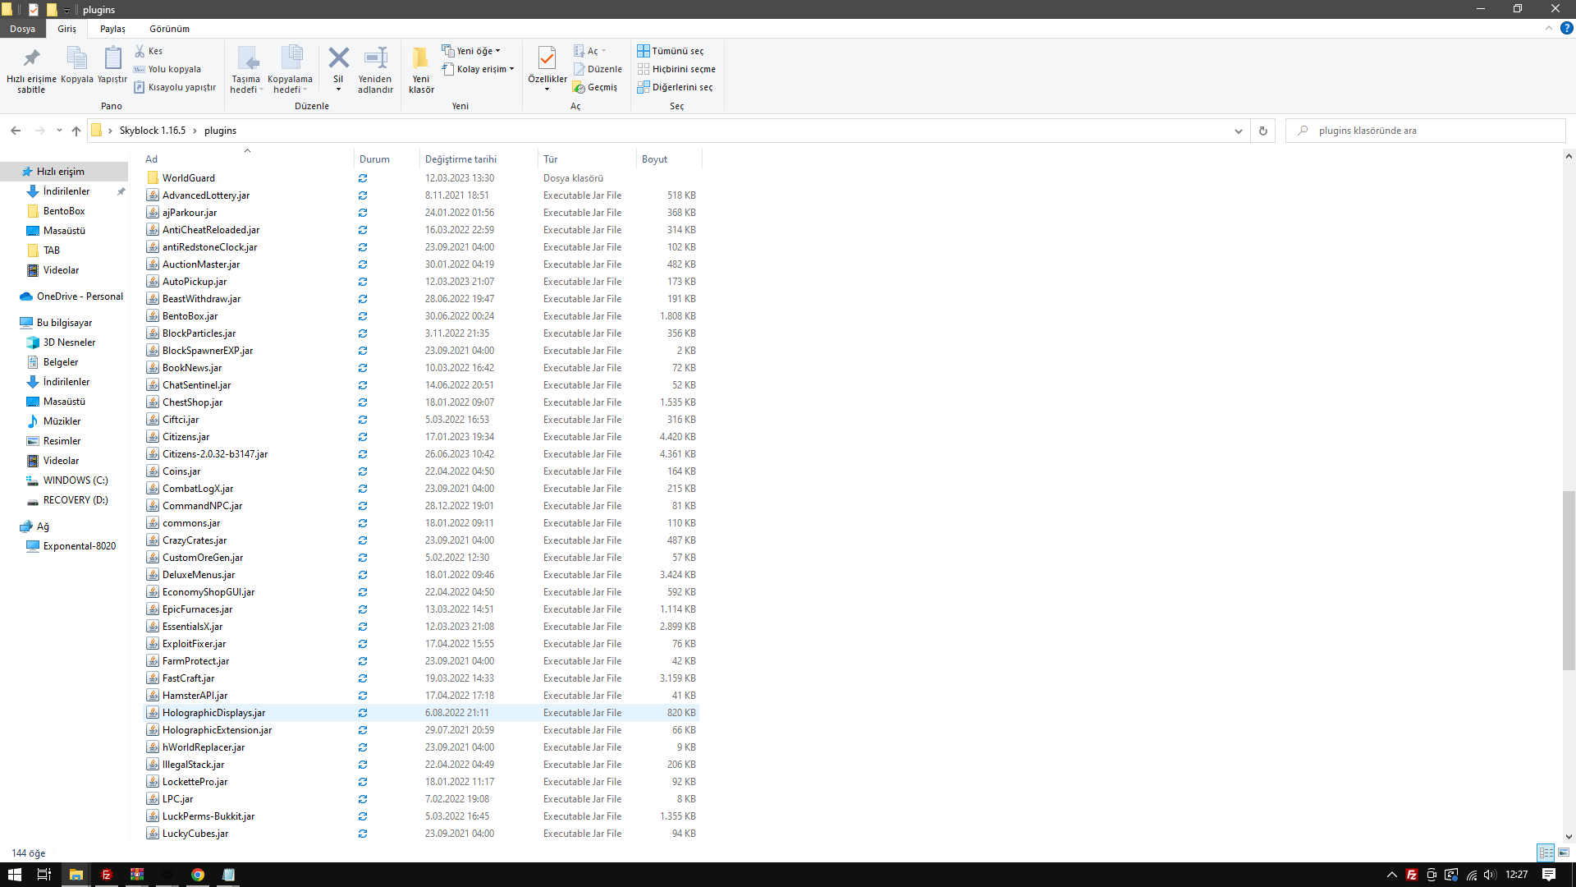Click the vertical scrollbar thumb
The height and width of the screenshot is (887, 1576).
pyautogui.click(x=1569, y=581)
